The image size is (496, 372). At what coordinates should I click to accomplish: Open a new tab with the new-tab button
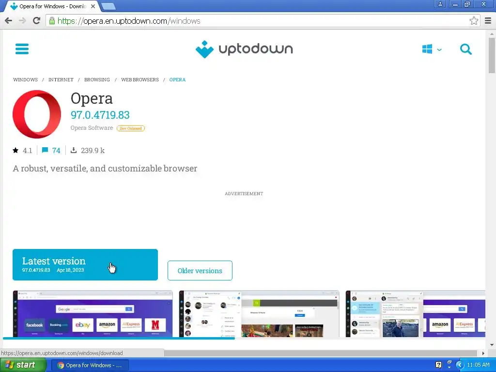pyautogui.click(x=108, y=6)
